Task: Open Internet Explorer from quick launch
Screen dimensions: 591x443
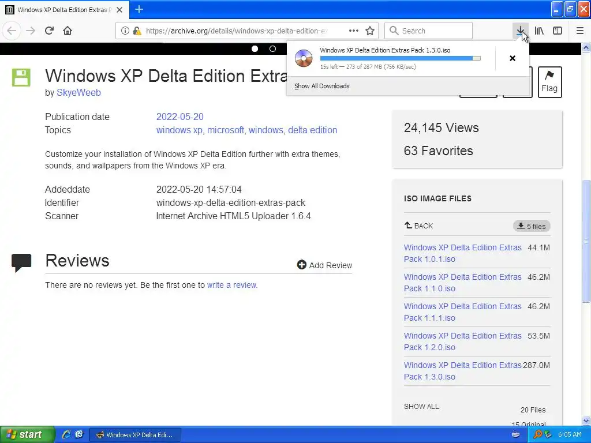Action: [66, 434]
